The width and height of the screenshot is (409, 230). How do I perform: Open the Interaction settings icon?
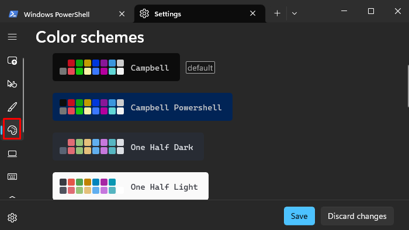click(12, 84)
